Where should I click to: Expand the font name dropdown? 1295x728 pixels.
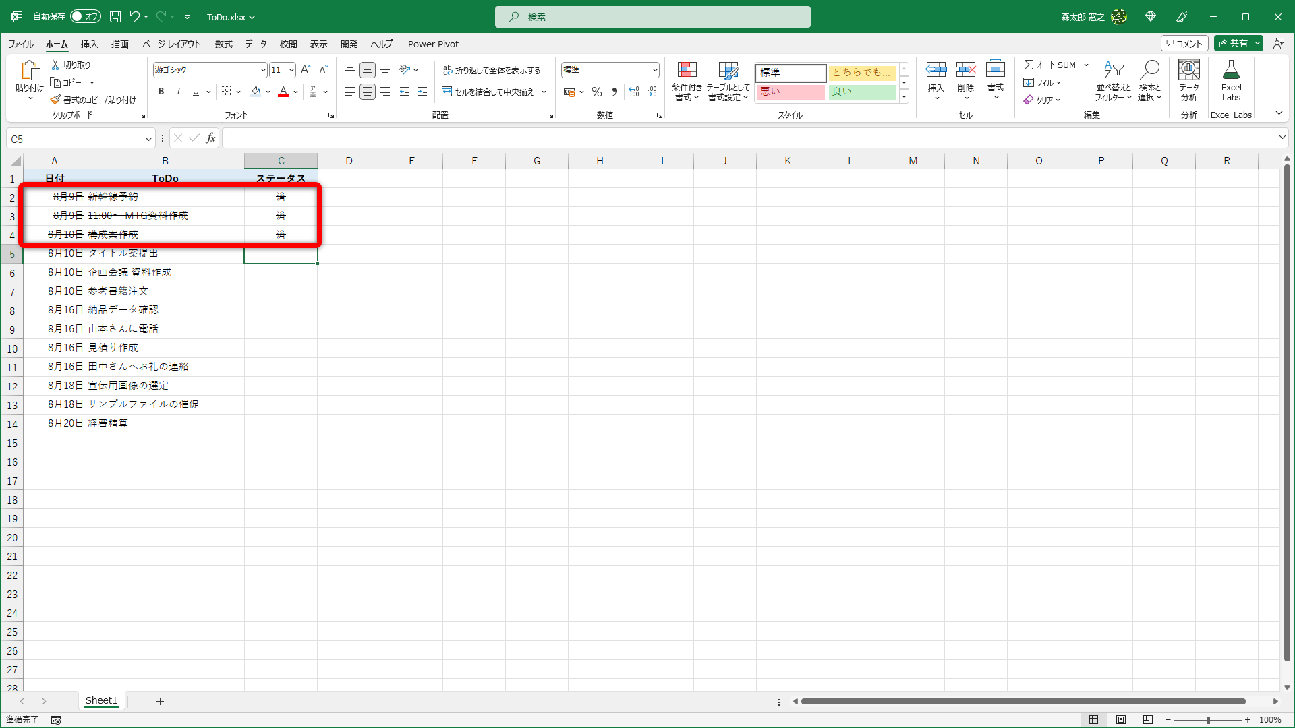pos(263,70)
